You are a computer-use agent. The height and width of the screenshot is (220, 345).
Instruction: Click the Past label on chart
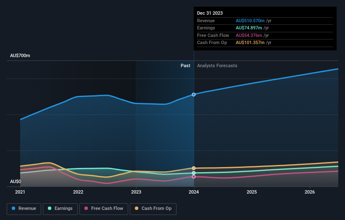tap(185, 66)
